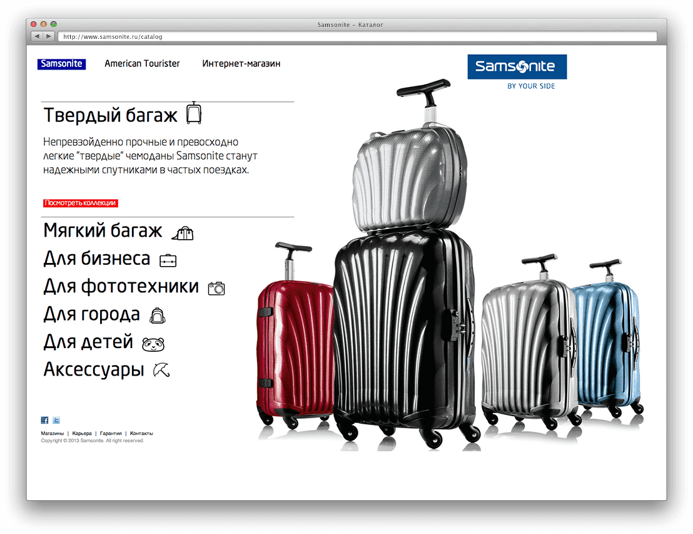Go back with browser back arrow
Screen dimensions: 693x534
pos(37,36)
